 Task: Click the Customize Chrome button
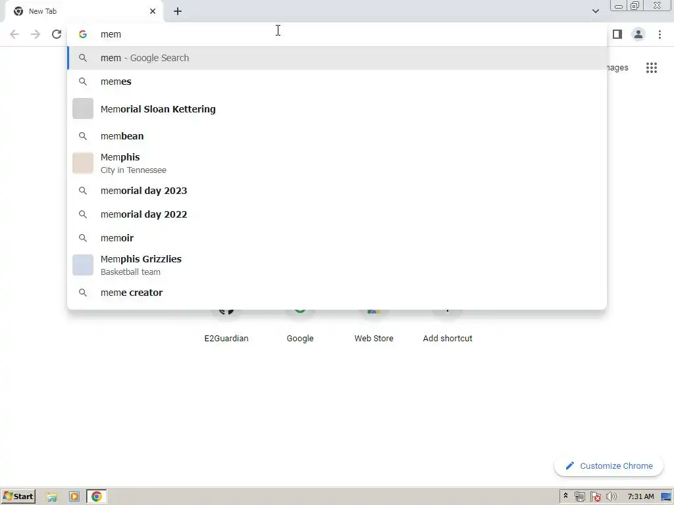click(x=609, y=466)
